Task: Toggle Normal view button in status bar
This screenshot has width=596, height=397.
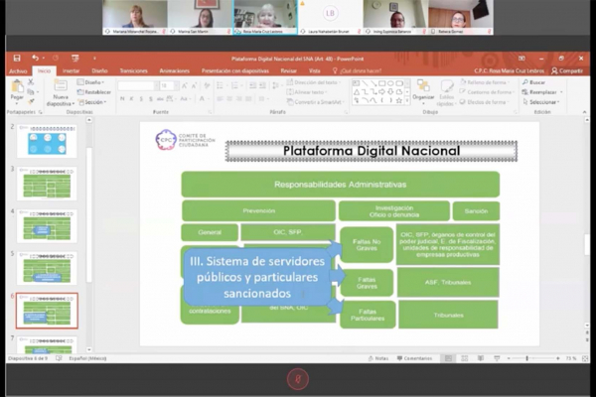Action: coord(449,358)
